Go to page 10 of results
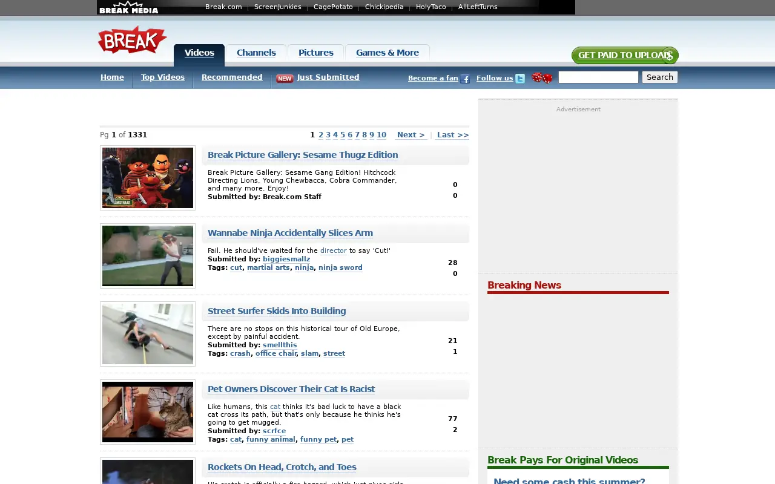Screen dimensions: 775x484 381,135
